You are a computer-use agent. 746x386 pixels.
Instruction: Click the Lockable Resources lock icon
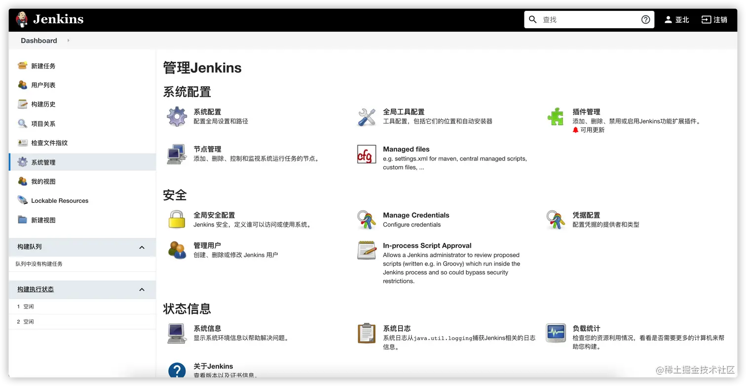point(22,200)
